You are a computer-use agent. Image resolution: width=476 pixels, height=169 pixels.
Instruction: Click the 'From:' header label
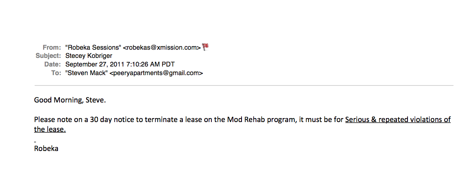(x=52, y=47)
